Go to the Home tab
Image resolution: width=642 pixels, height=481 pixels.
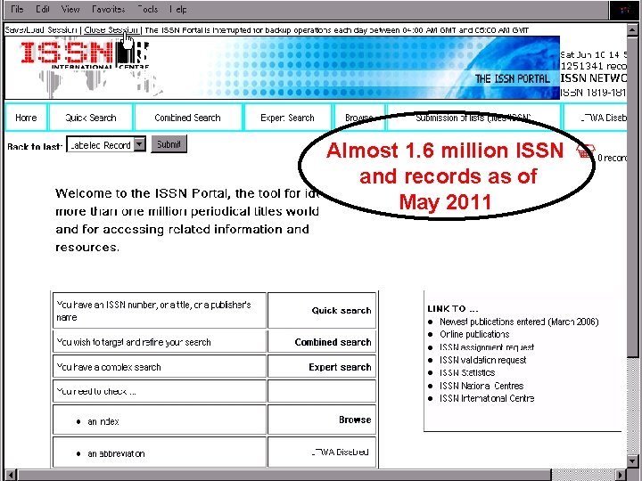tap(26, 118)
